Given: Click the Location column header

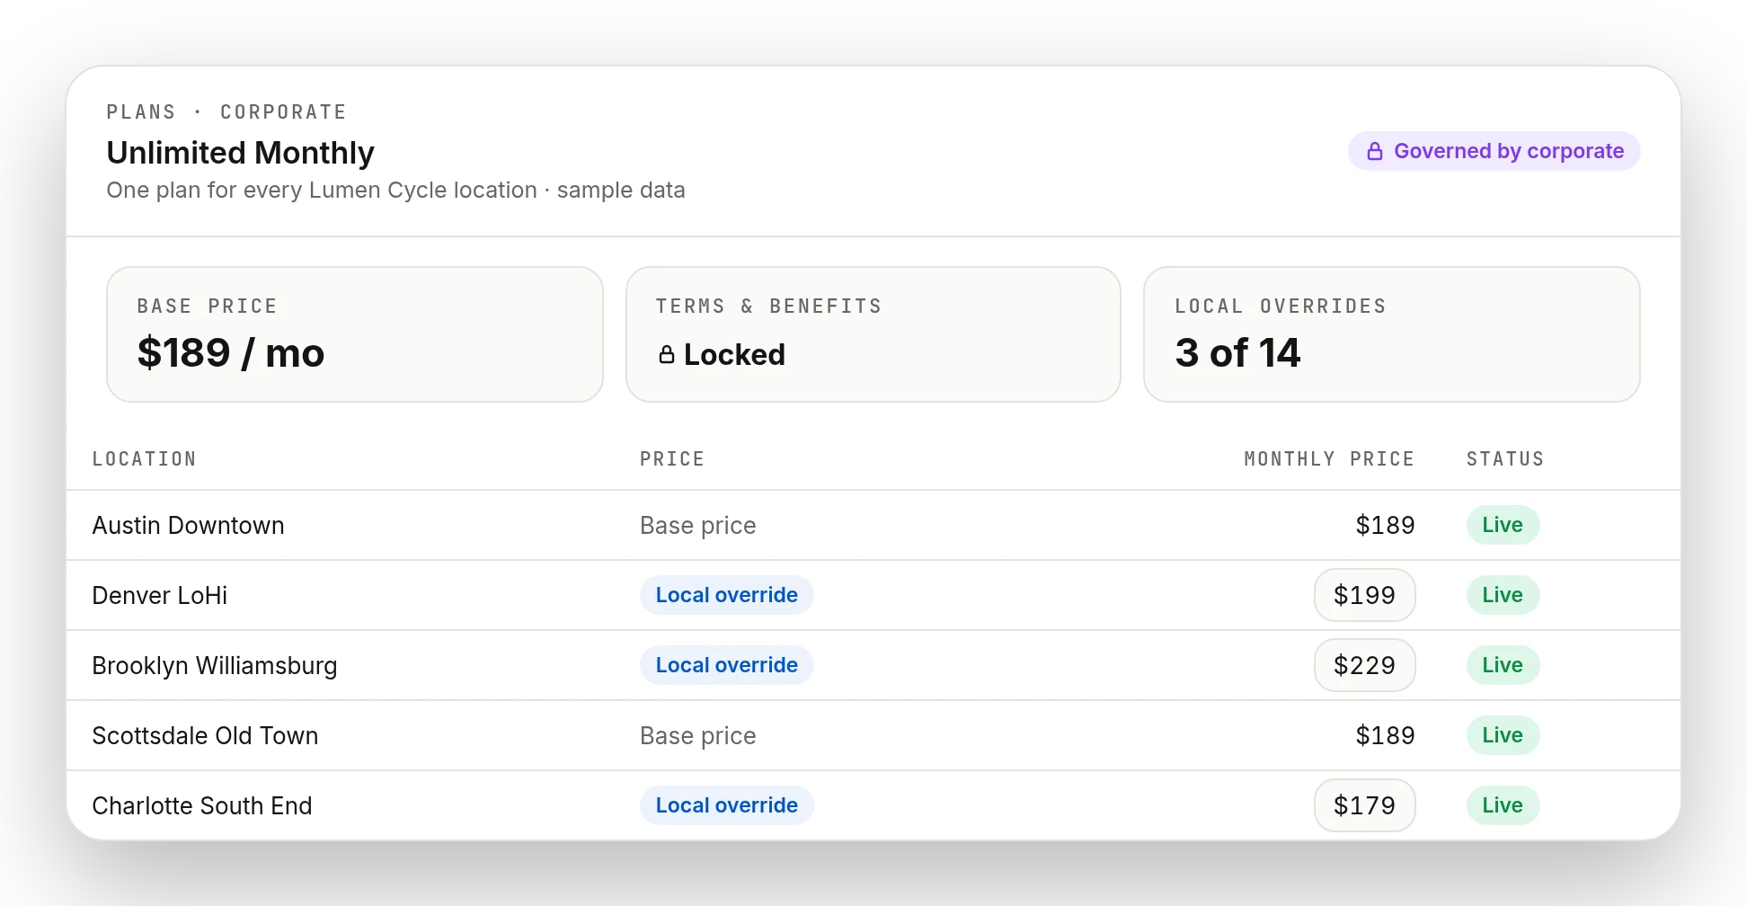Looking at the screenshot, I should pos(144,459).
